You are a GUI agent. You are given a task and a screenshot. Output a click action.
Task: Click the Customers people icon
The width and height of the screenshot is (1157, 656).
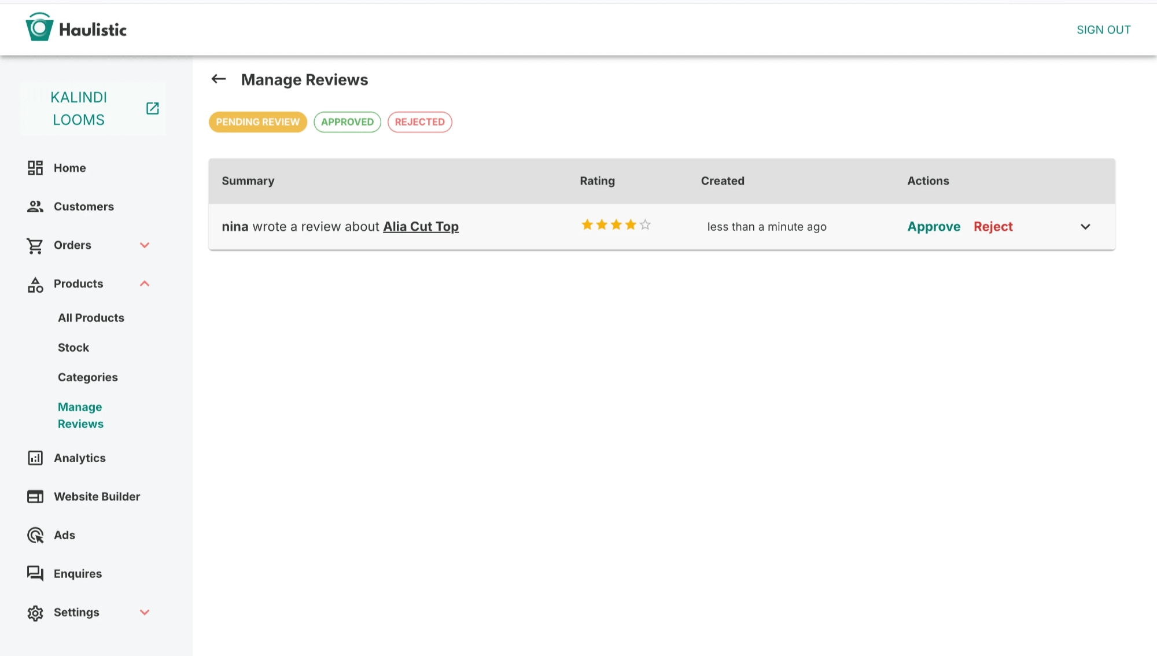tap(35, 207)
